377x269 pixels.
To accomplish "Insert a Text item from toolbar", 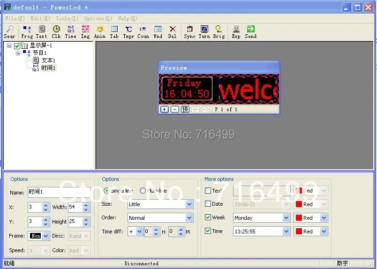I will [x=42, y=31].
